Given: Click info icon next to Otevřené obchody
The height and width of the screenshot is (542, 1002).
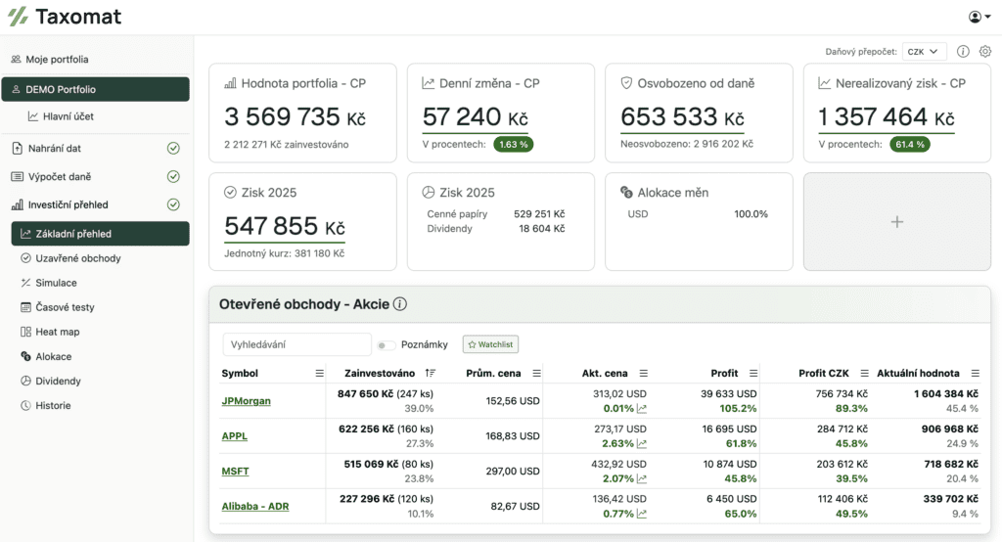Looking at the screenshot, I should pyautogui.click(x=400, y=304).
